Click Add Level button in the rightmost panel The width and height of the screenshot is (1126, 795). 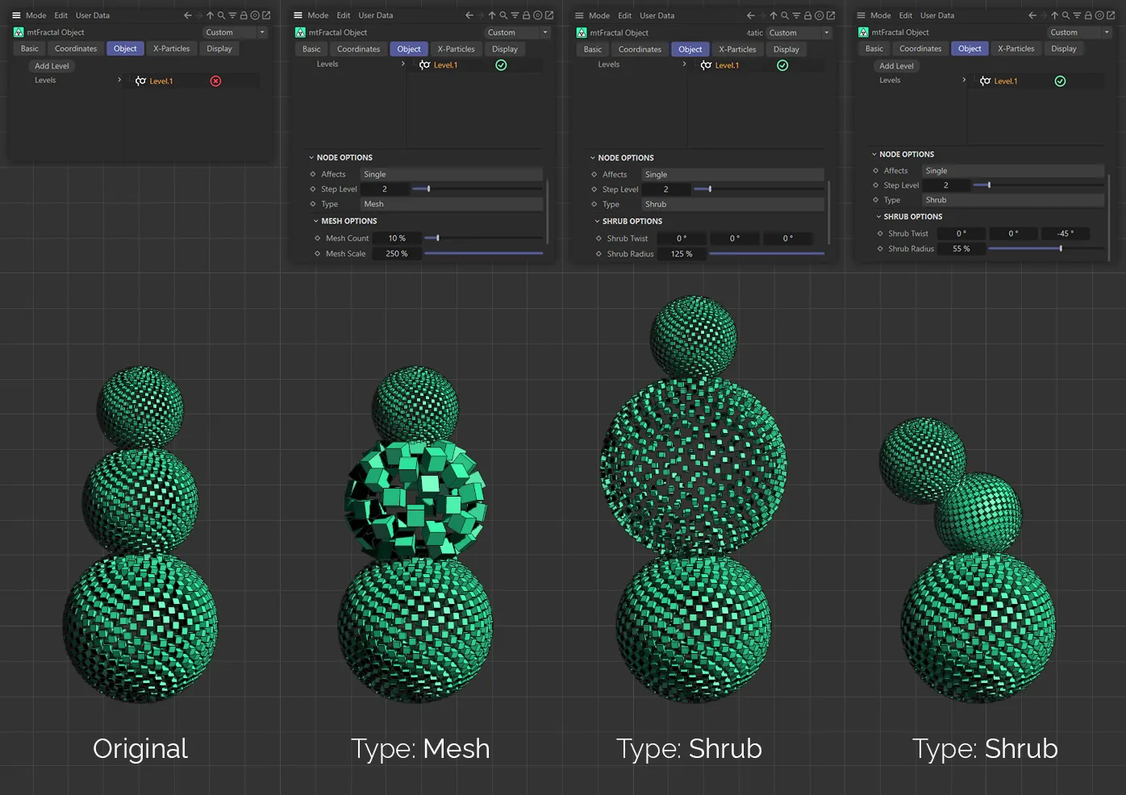pyautogui.click(x=896, y=66)
